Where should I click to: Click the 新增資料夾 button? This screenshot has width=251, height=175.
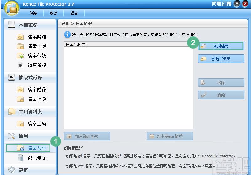pyautogui.click(x=221, y=59)
